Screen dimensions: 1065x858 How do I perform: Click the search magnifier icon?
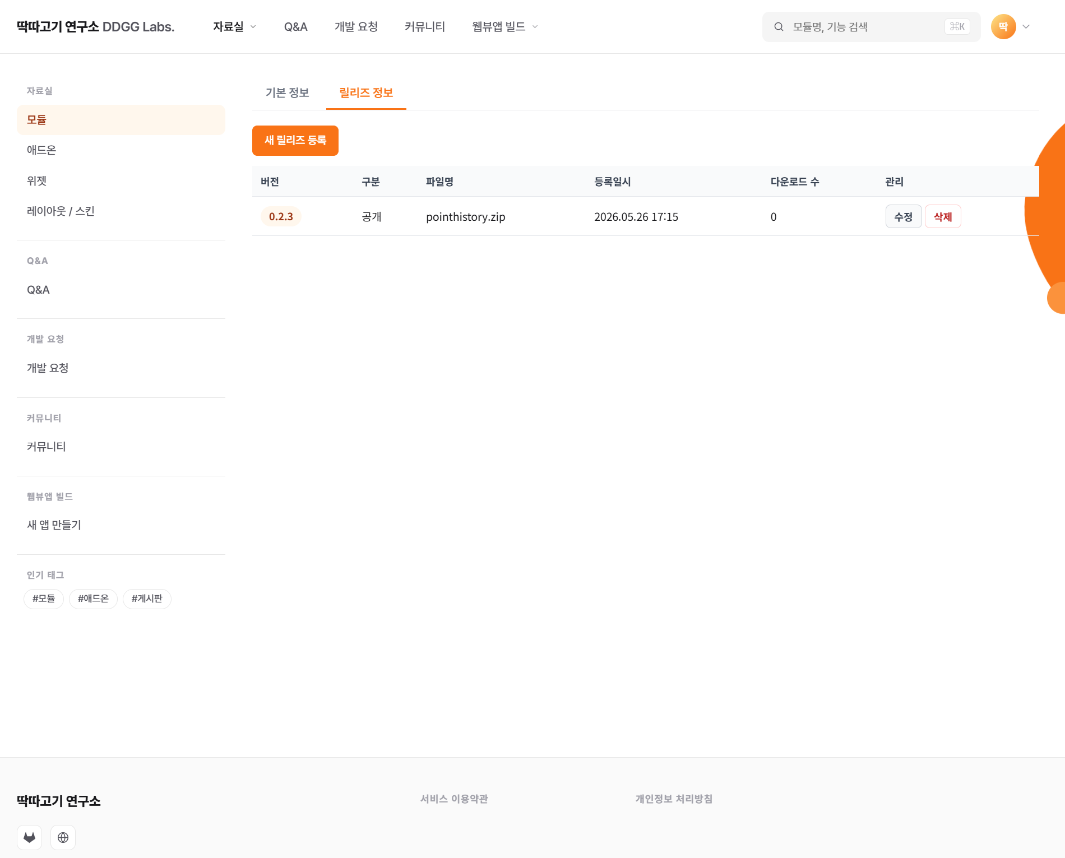(x=779, y=27)
